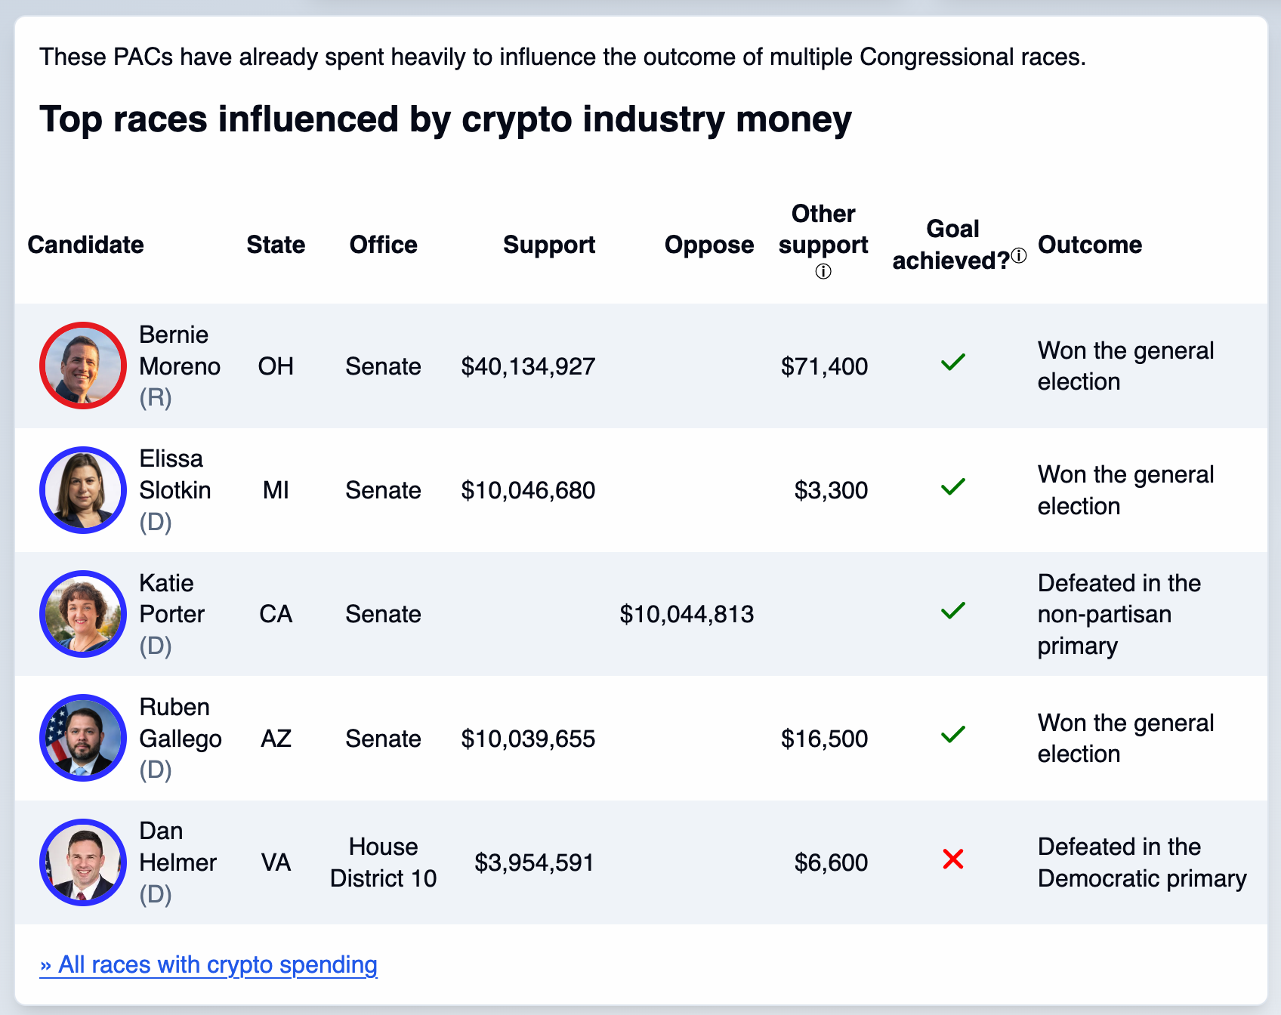The image size is (1281, 1015).
Task: Click the red X in Dan Helmer's row
Action: (x=953, y=859)
